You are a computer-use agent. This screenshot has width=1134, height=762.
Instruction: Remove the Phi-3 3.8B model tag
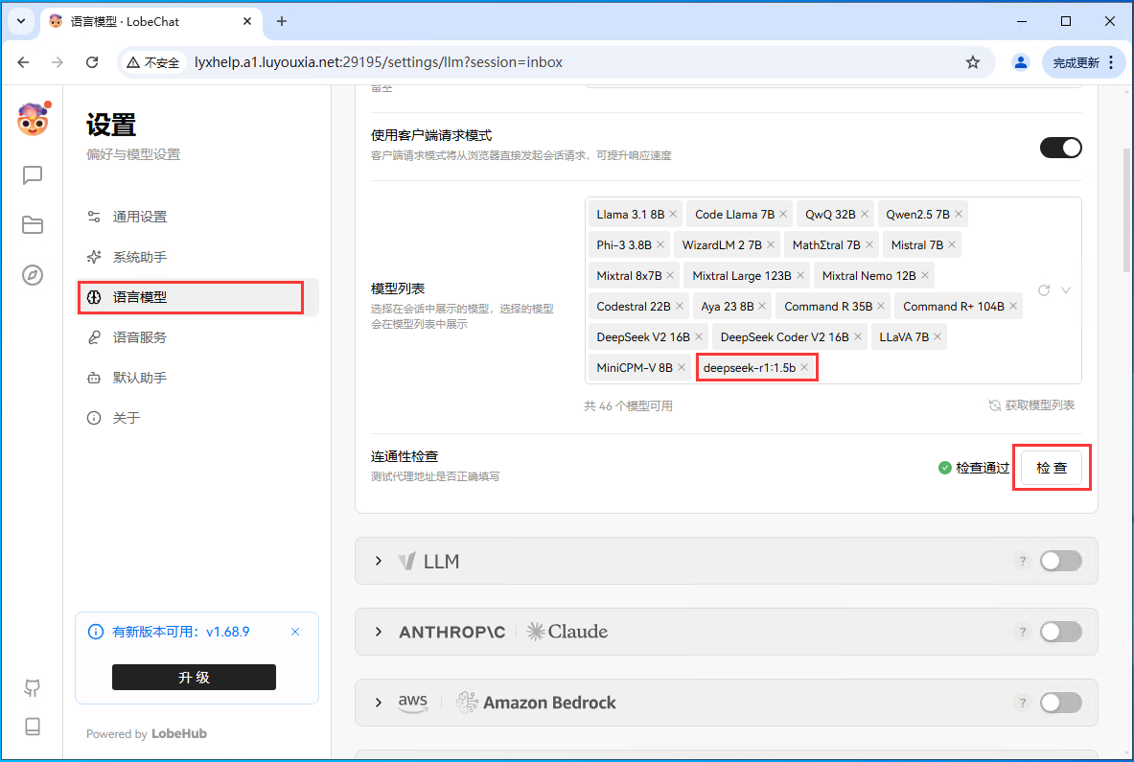coord(660,245)
